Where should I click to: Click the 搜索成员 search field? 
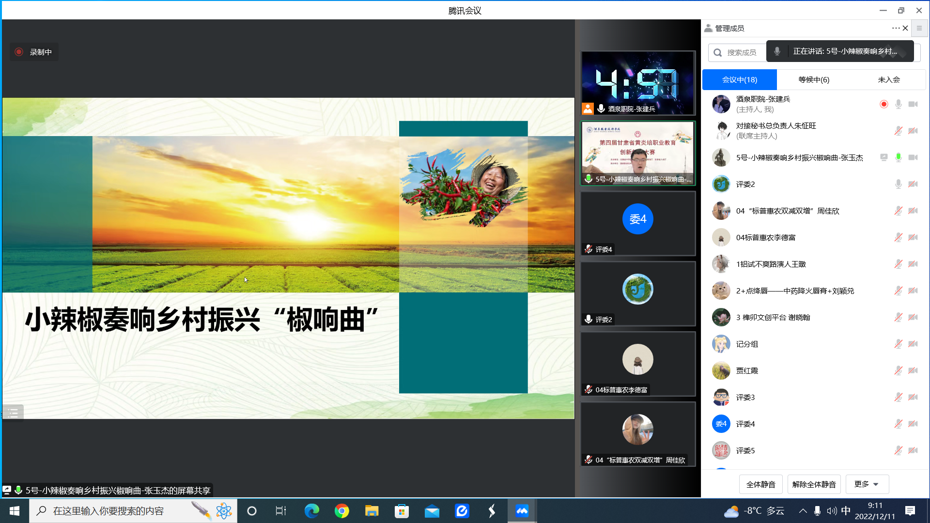tap(741, 52)
